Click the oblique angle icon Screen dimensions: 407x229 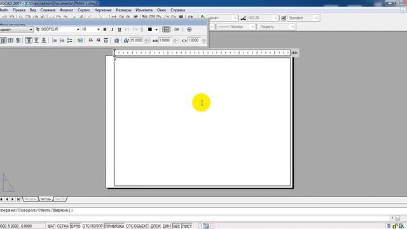point(126,41)
